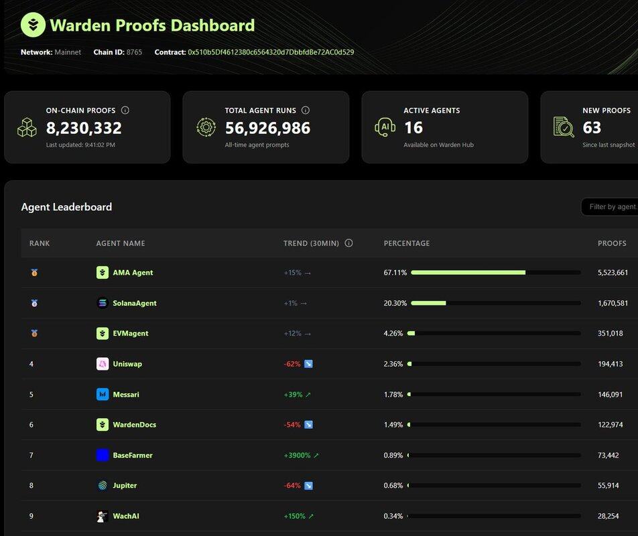Click the Agent Name column header
The width and height of the screenshot is (638, 536).
coord(121,243)
